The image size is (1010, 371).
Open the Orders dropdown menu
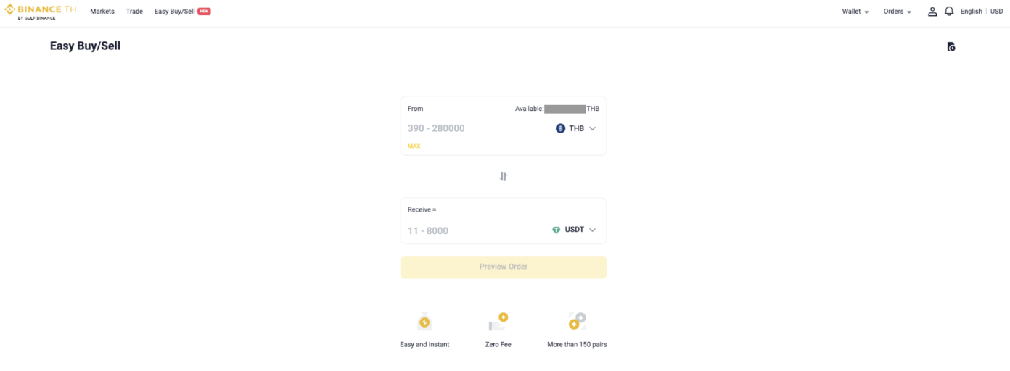[x=897, y=12]
